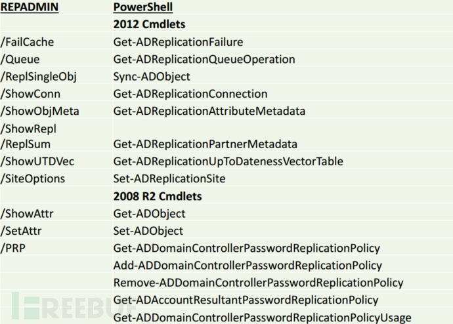Click the /ReplSingleObj entry
The height and width of the screenshot is (324, 453).
[39, 77]
